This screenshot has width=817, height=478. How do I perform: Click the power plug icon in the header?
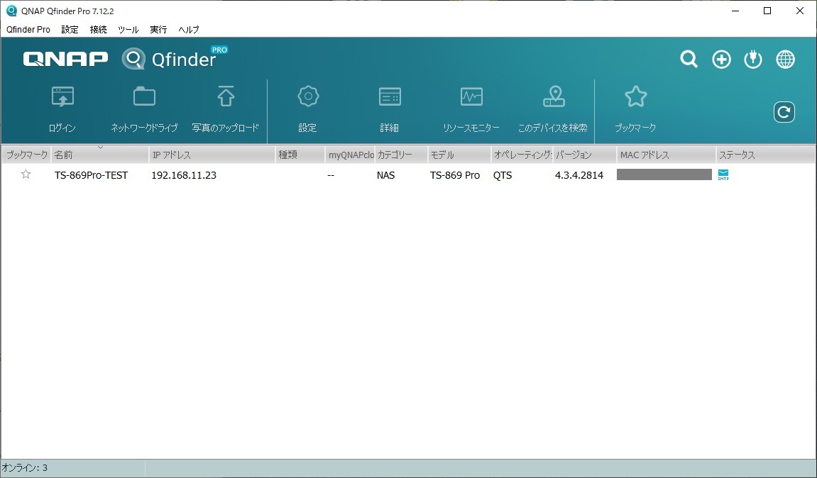(x=753, y=60)
